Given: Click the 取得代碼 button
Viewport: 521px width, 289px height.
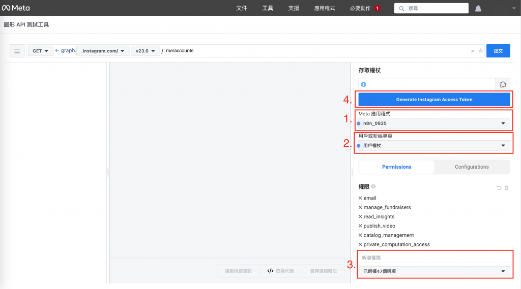Looking at the screenshot, I should [280, 271].
